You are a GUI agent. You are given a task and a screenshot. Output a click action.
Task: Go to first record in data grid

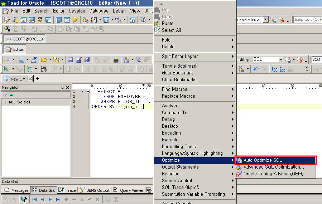coord(35,199)
